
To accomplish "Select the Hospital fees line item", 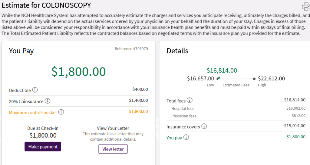I will coord(183,108).
